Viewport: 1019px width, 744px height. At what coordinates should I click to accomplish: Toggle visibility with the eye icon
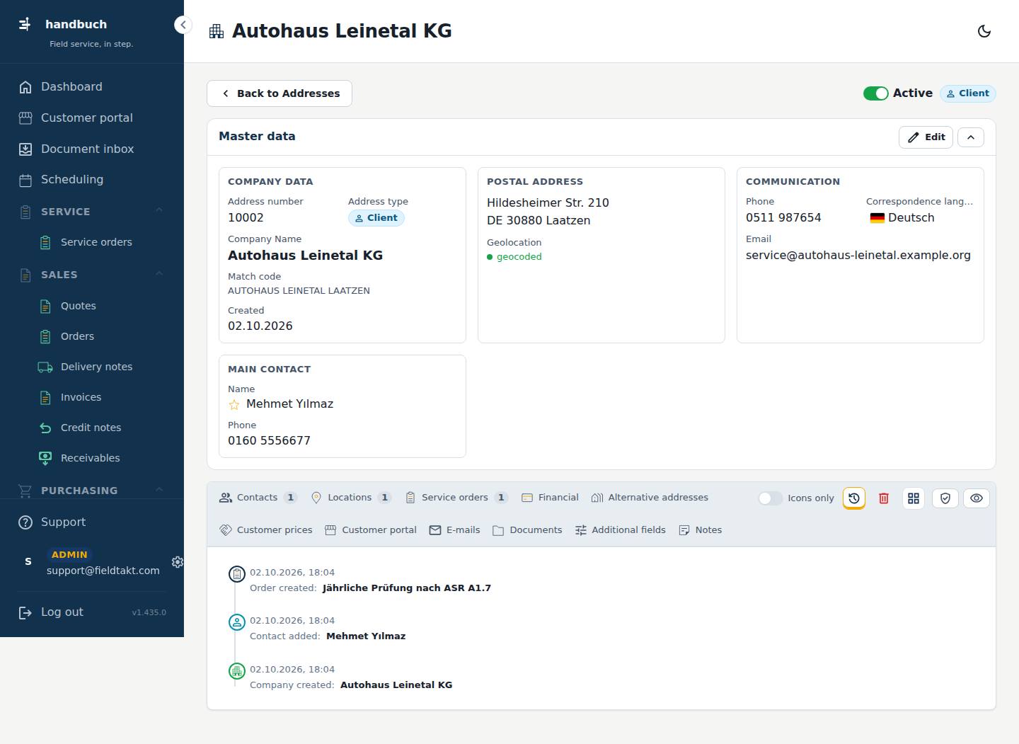click(977, 498)
